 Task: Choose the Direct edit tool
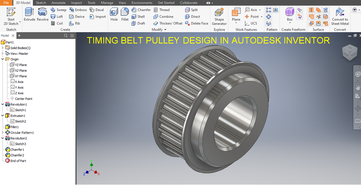(x=192, y=17)
